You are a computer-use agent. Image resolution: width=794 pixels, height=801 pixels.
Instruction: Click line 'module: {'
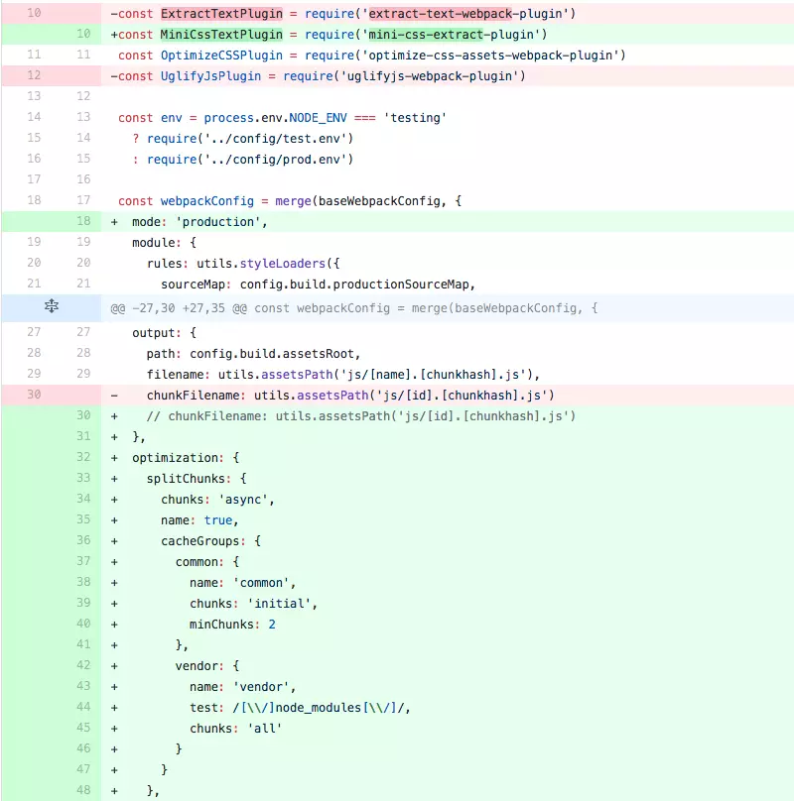click(164, 243)
